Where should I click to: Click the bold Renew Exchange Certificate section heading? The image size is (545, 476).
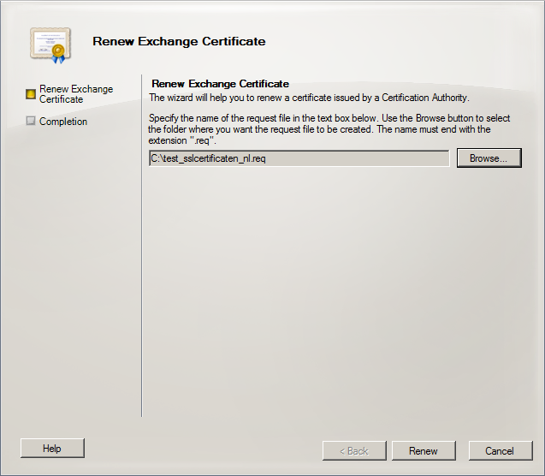[x=221, y=84]
